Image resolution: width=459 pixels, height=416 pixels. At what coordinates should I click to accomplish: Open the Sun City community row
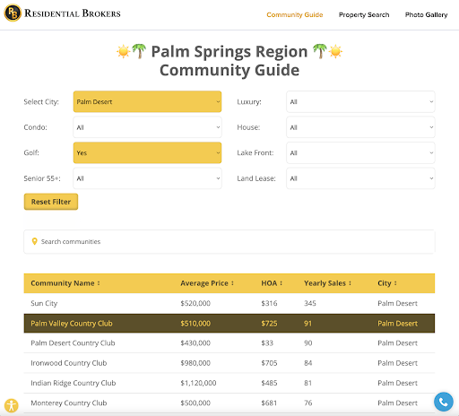click(229, 303)
